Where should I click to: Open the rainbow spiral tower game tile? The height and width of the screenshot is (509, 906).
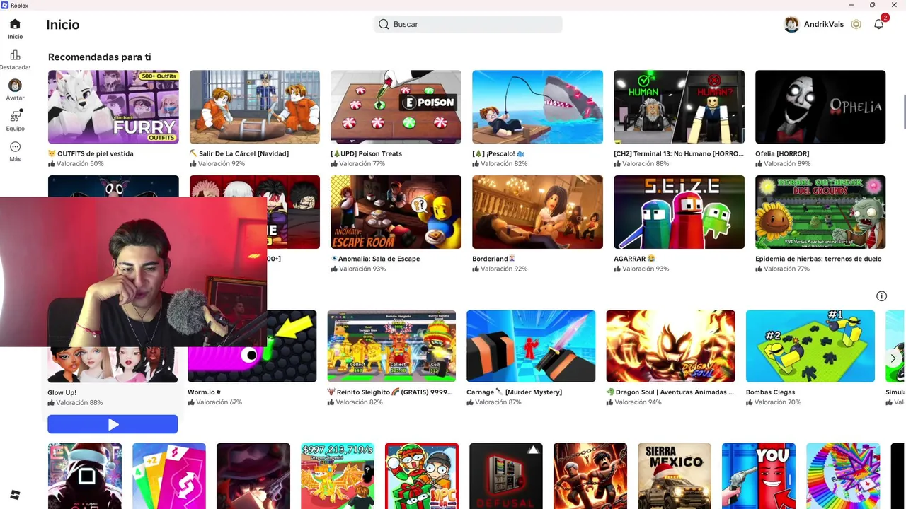[x=842, y=476]
